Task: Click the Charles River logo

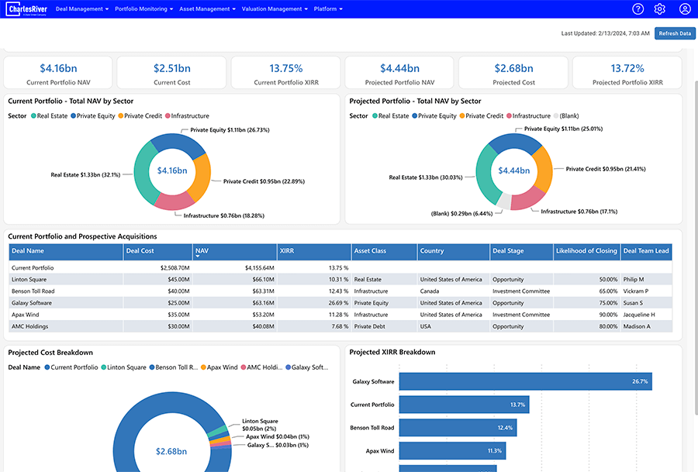Action: [28, 9]
